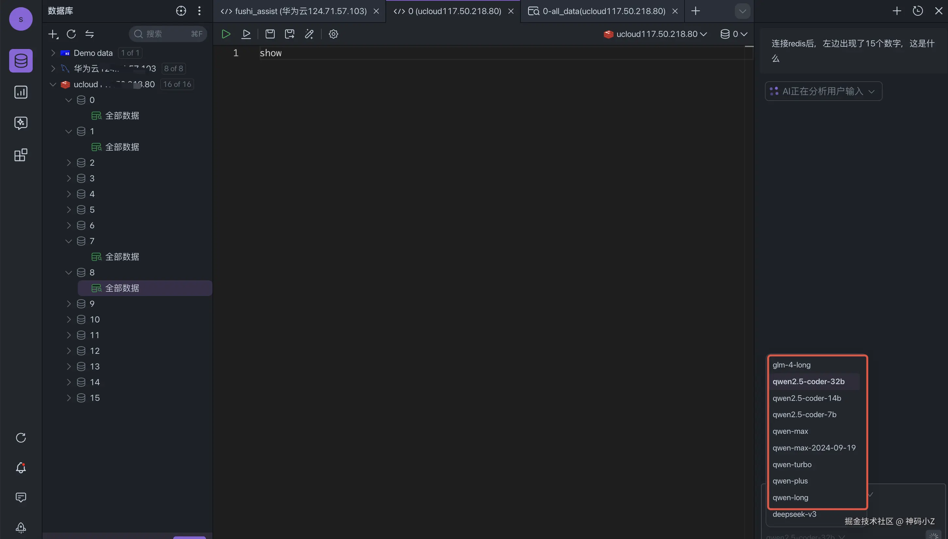Run the SQL query with green play button
The height and width of the screenshot is (539, 948).
tap(226, 34)
